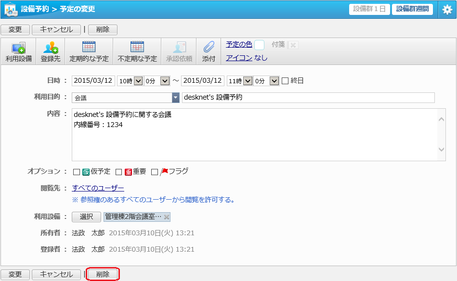The height and width of the screenshot is (281, 457).
Task: Click the 内容 scrollbar down arrow
Action: coord(442,149)
